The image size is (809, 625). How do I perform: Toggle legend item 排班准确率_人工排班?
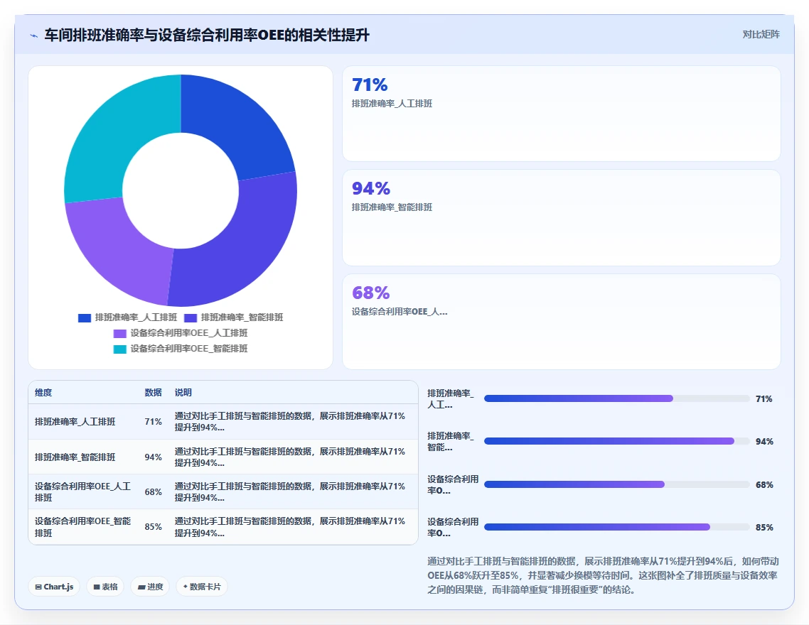tap(127, 317)
